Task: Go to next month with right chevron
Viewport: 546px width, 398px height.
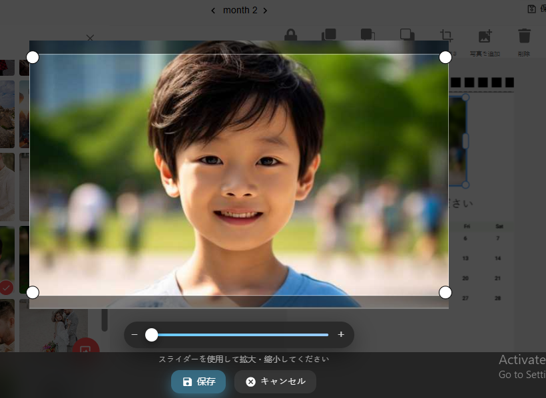Action: pyautogui.click(x=265, y=10)
